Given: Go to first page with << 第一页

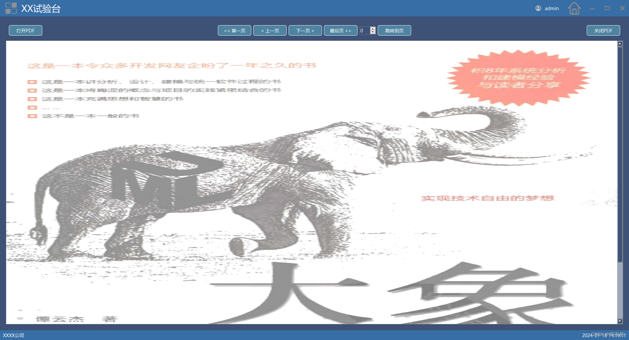Looking at the screenshot, I should (235, 30).
